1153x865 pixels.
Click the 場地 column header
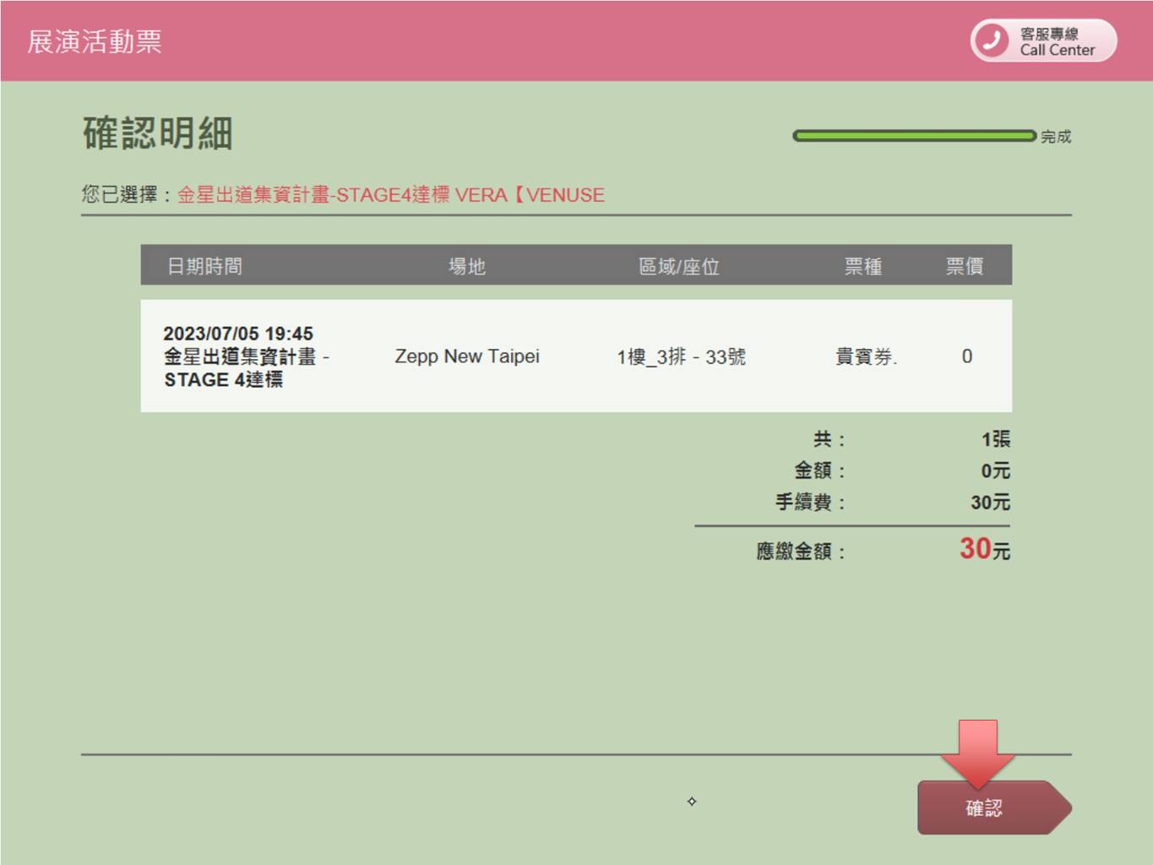[x=466, y=266]
